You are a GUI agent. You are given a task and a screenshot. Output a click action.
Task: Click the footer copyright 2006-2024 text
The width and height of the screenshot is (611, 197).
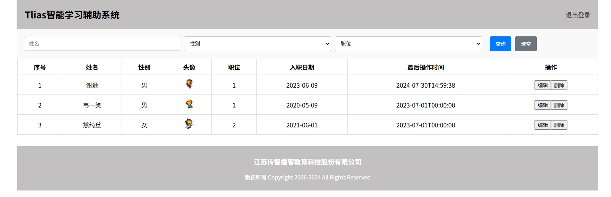(x=307, y=177)
